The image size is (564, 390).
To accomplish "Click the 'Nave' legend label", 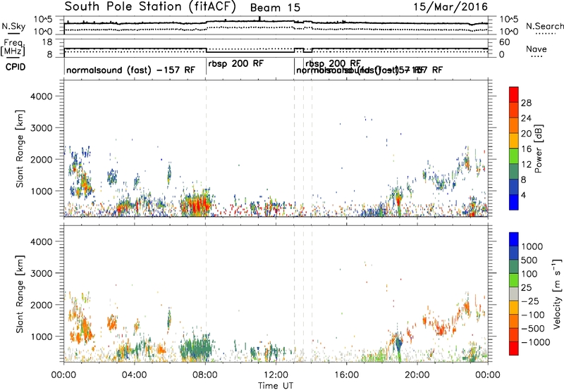I will pyautogui.click(x=537, y=49).
